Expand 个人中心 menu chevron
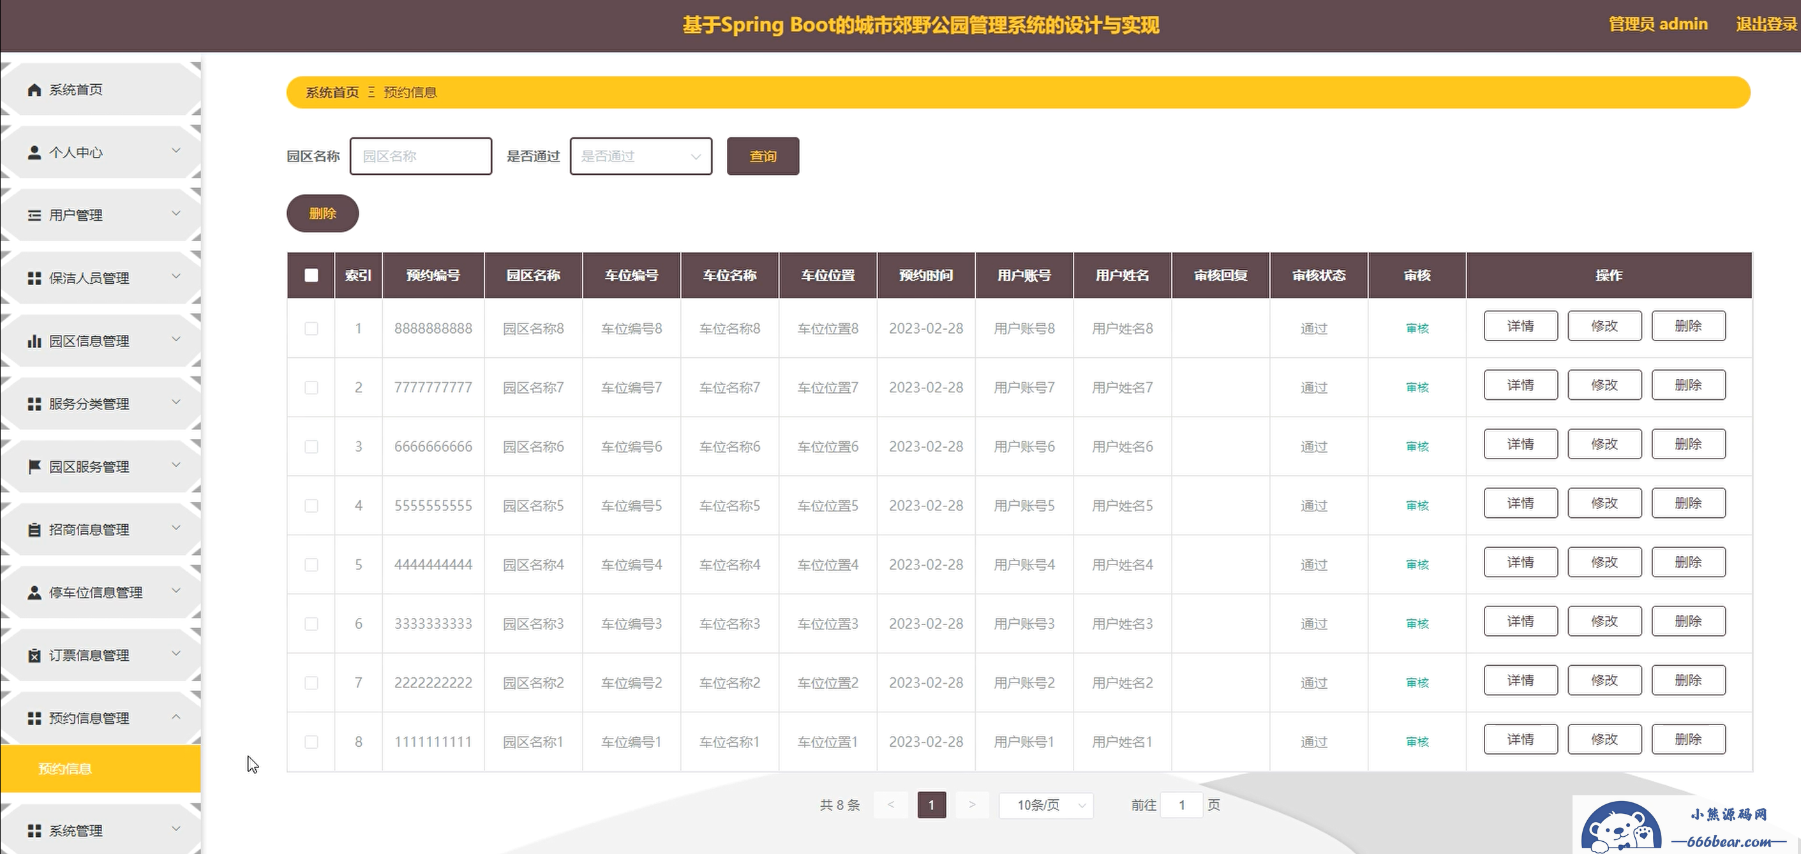 [176, 151]
